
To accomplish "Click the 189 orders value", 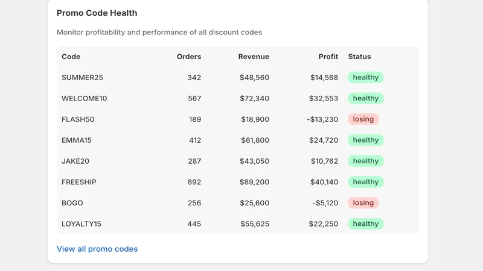I will (x=195, y=119).
